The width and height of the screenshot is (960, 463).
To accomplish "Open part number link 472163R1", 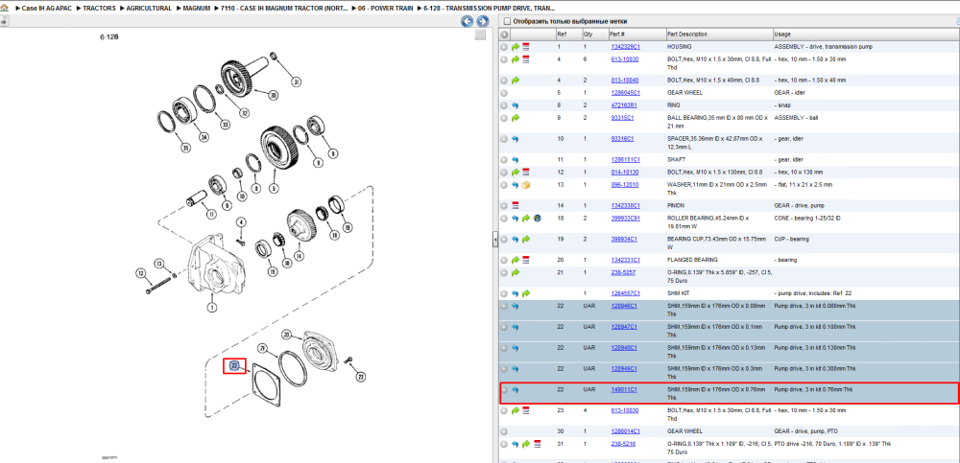I will tap(623, 105).
